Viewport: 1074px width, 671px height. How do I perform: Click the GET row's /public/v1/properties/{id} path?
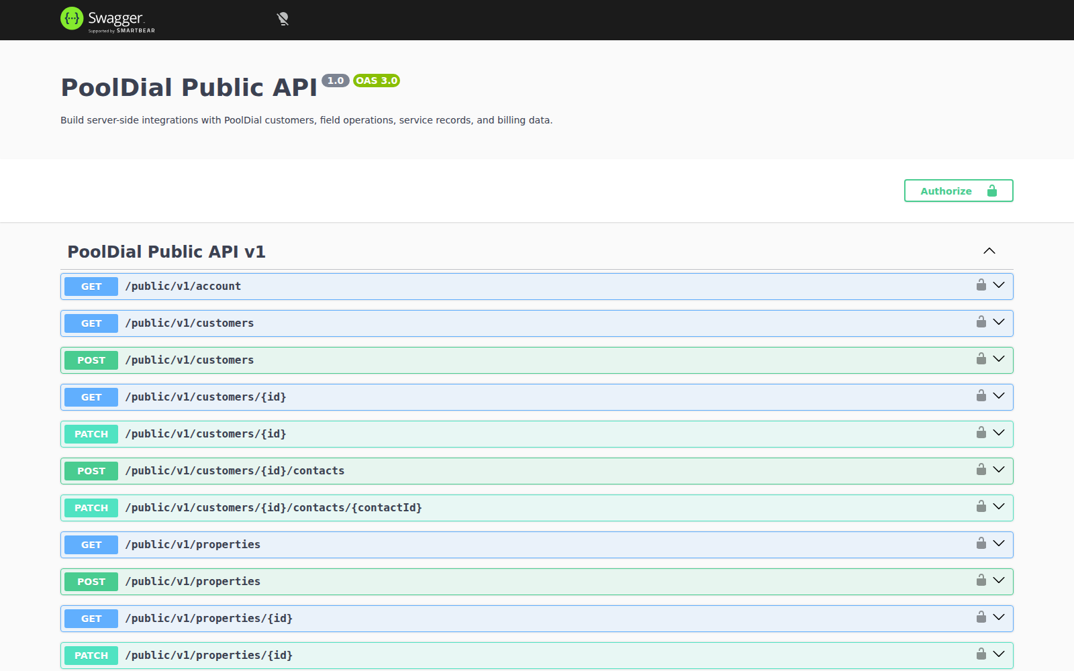point(209,619)
